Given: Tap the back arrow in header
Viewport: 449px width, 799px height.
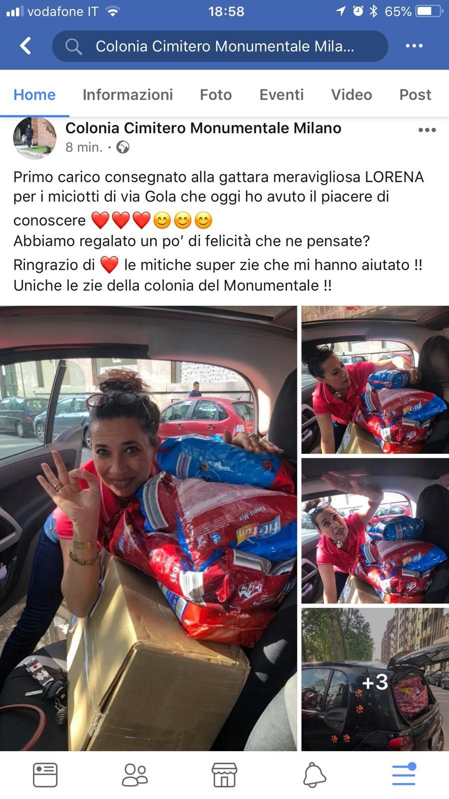Looking at the screenshot, I should pos(25,46).
